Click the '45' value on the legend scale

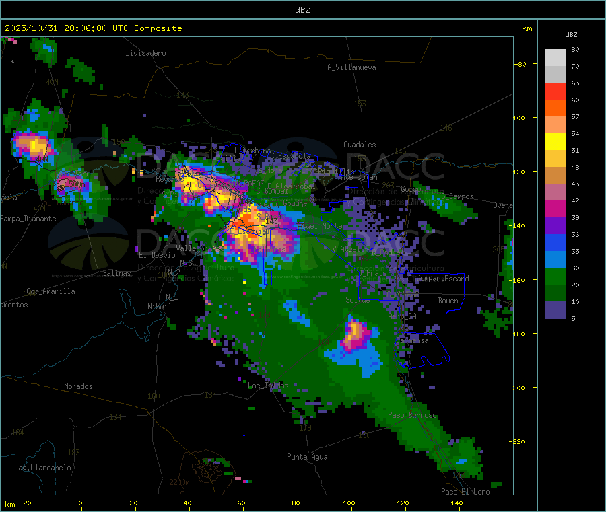click(575, 184)
